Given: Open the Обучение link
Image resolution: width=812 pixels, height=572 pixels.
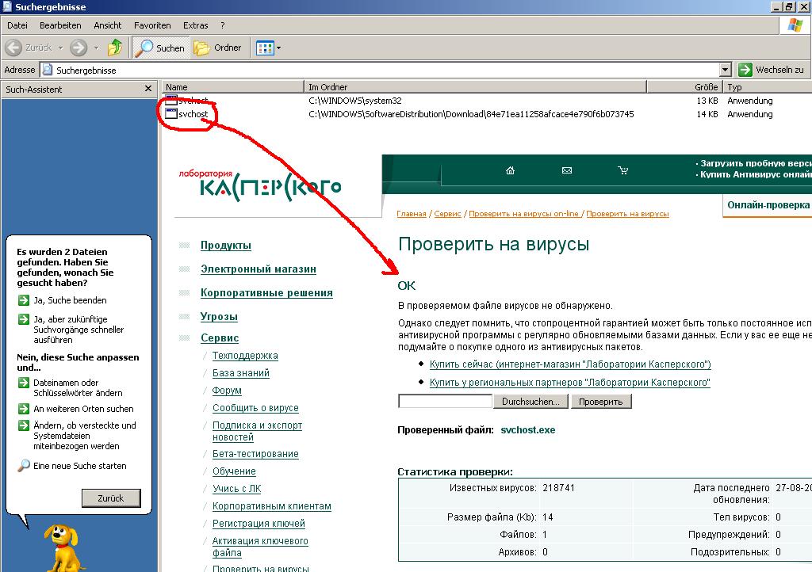Looking at the screenshot, I should click(x=234, y=471).
